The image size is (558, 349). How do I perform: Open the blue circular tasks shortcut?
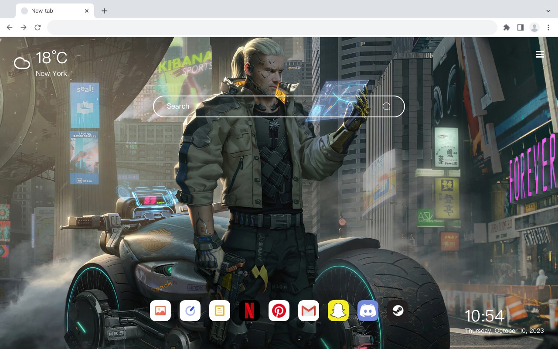tap(190, 311)
